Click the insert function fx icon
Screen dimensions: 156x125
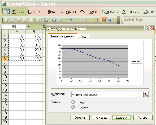pos(44,27)
